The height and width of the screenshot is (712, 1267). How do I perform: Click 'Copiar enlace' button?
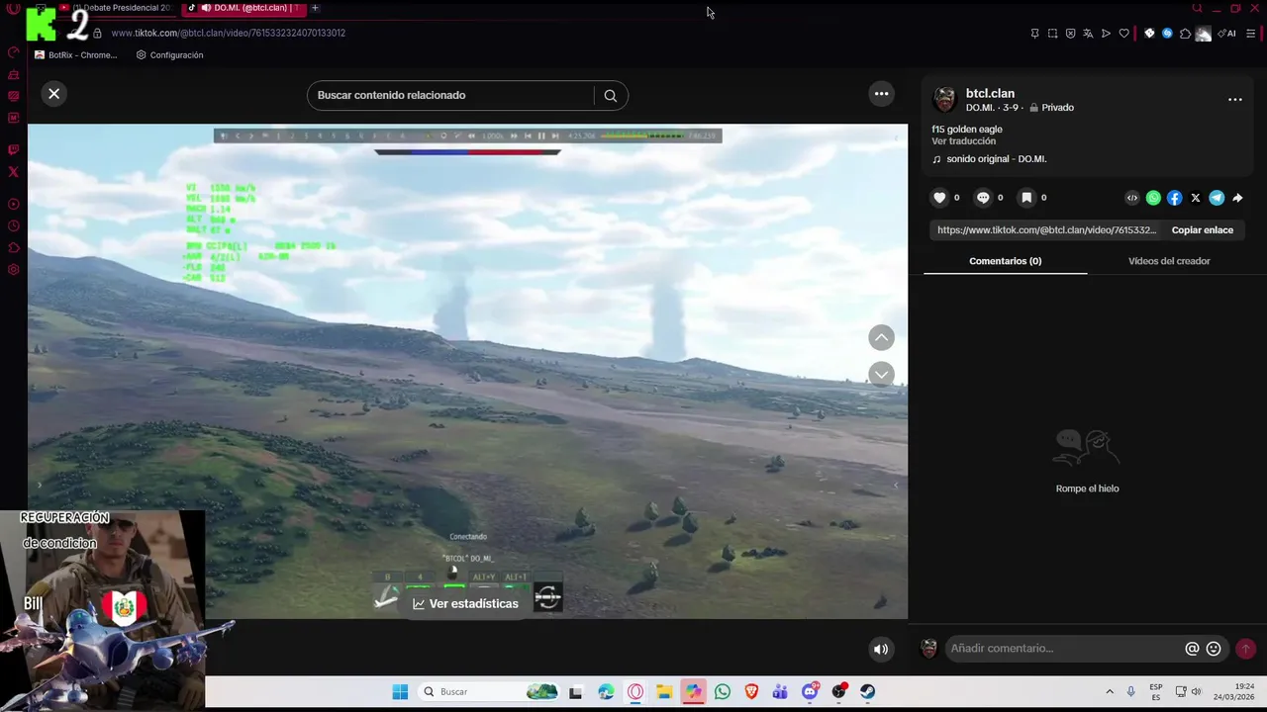1203,230
